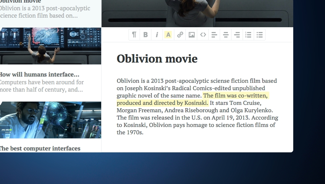This screenshot has height=184, width=325.
Task: Click the paragraph format icon
Action: (x=134, y=35)
